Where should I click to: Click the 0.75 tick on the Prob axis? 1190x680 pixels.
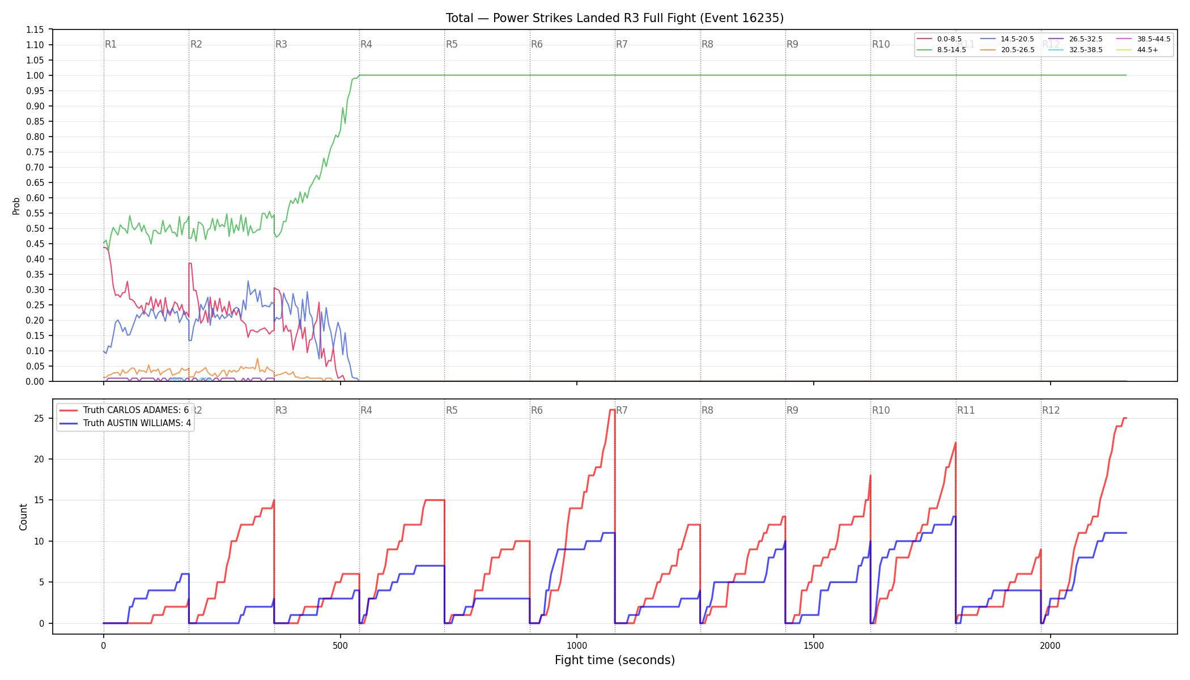[35, 152]
